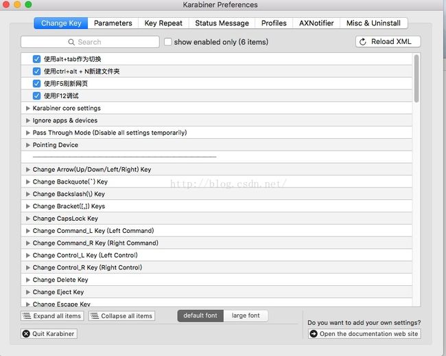The image size is (446, 356).
Task: Click the Reload XML button
Action: coord(388,42)
